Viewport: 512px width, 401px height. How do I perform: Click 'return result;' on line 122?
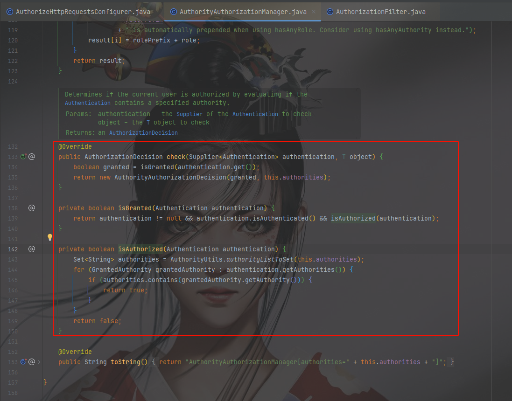pyautogui.click(x=99, y=61)
